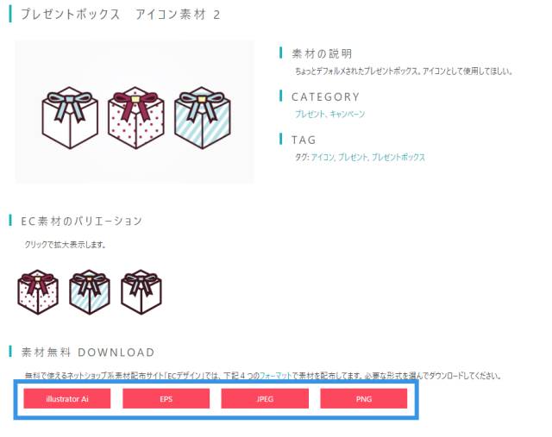The height and width of the screenshot is (437, 552).
Task: Open the プレゼント link in TAG section
Action: pos(353,157)
